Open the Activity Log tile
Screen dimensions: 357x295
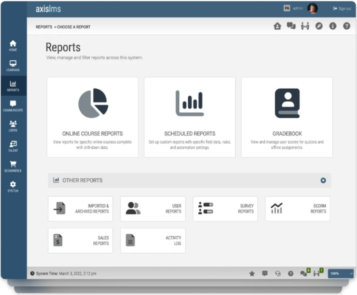153,241
